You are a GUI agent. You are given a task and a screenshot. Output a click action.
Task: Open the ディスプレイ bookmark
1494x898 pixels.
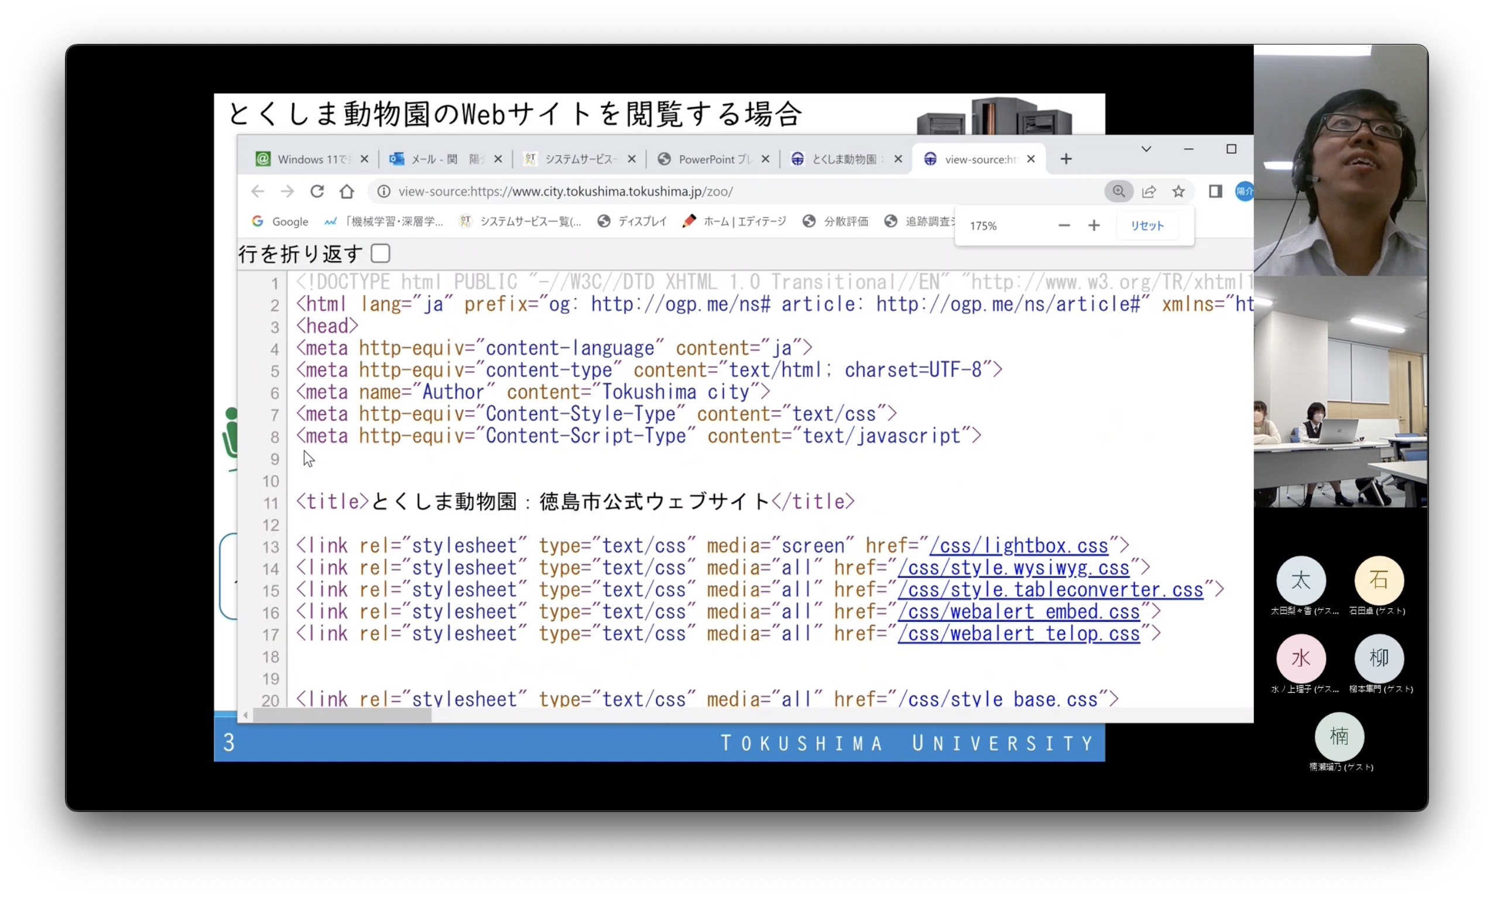(x=631, y=221)
